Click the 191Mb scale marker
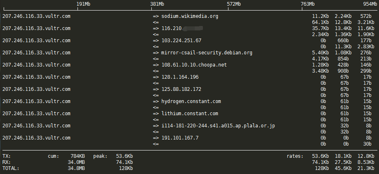 click(x=84, y=4)
